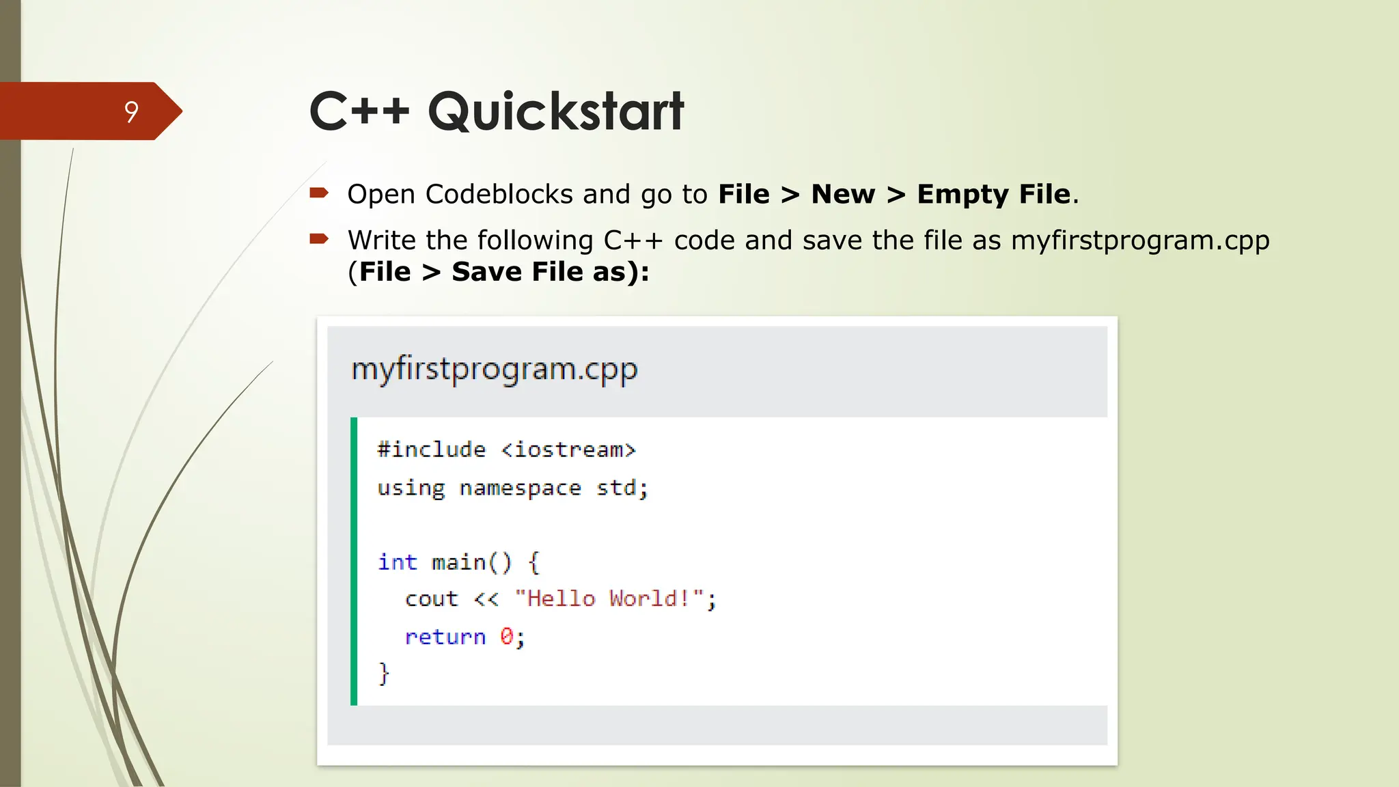
Task: Click the bullet line 'Open Codeblocks and go to'
Action: tap(712, 194)
